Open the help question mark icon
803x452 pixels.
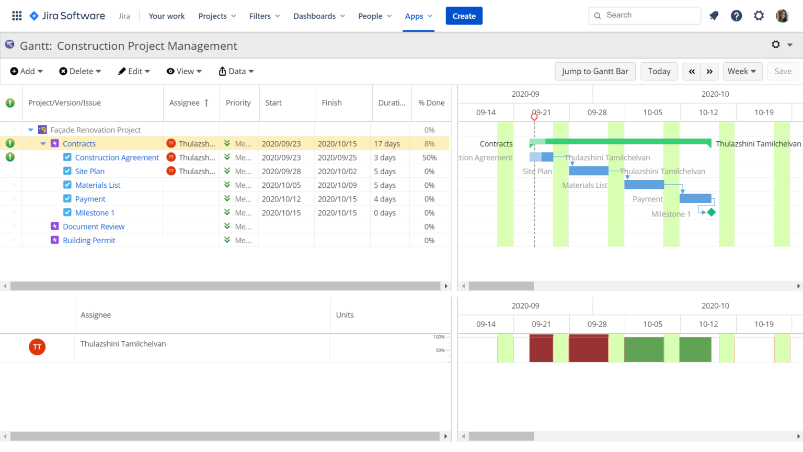pyautogui.click(x=737, y=15)
